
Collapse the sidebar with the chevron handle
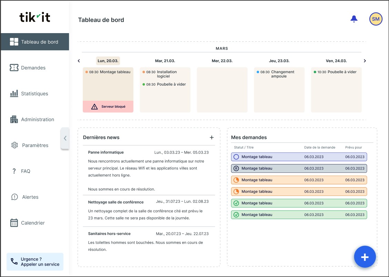coord(65,138)
